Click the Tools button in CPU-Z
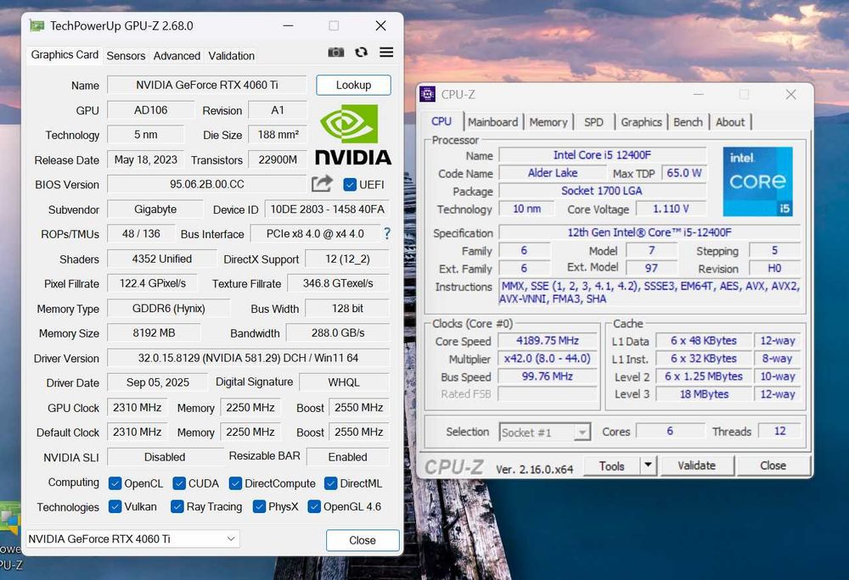The image size is (849, 580). 612,466
